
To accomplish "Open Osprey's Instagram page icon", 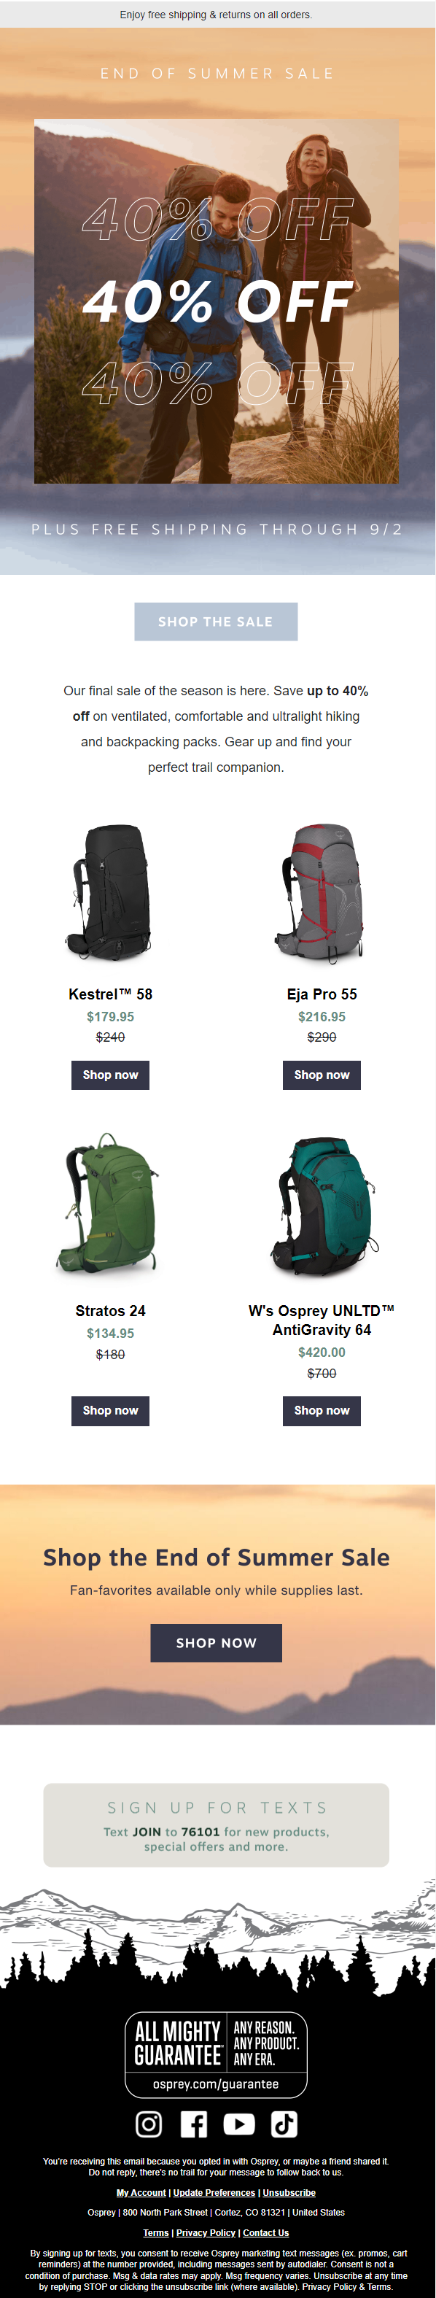I will coord(149,2124).
